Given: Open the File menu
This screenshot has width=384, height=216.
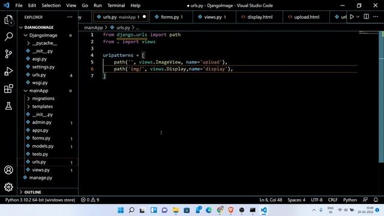Looking at the screenshot, I should point(19,5).
